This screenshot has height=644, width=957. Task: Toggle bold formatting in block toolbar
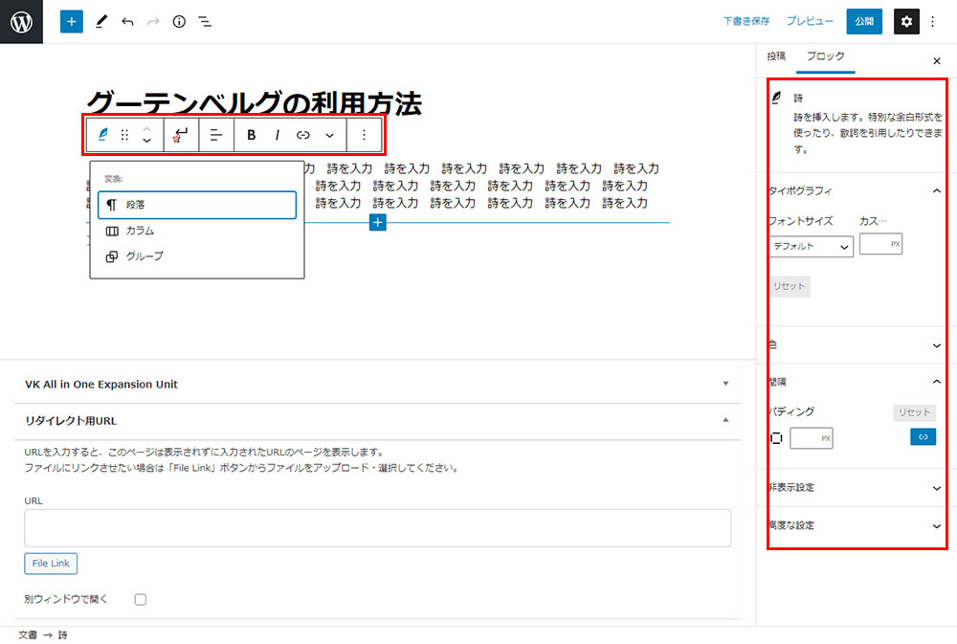[x=252, y=135]
